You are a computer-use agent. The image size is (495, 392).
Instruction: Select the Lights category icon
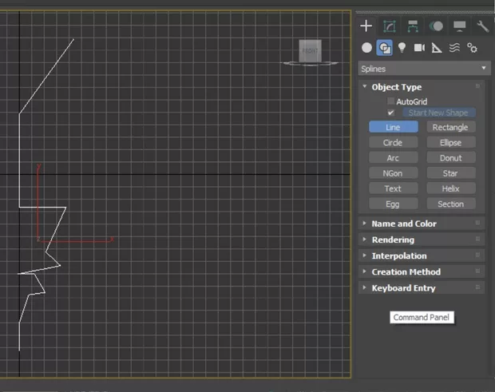pyautogui.click(x=402, y=48)
